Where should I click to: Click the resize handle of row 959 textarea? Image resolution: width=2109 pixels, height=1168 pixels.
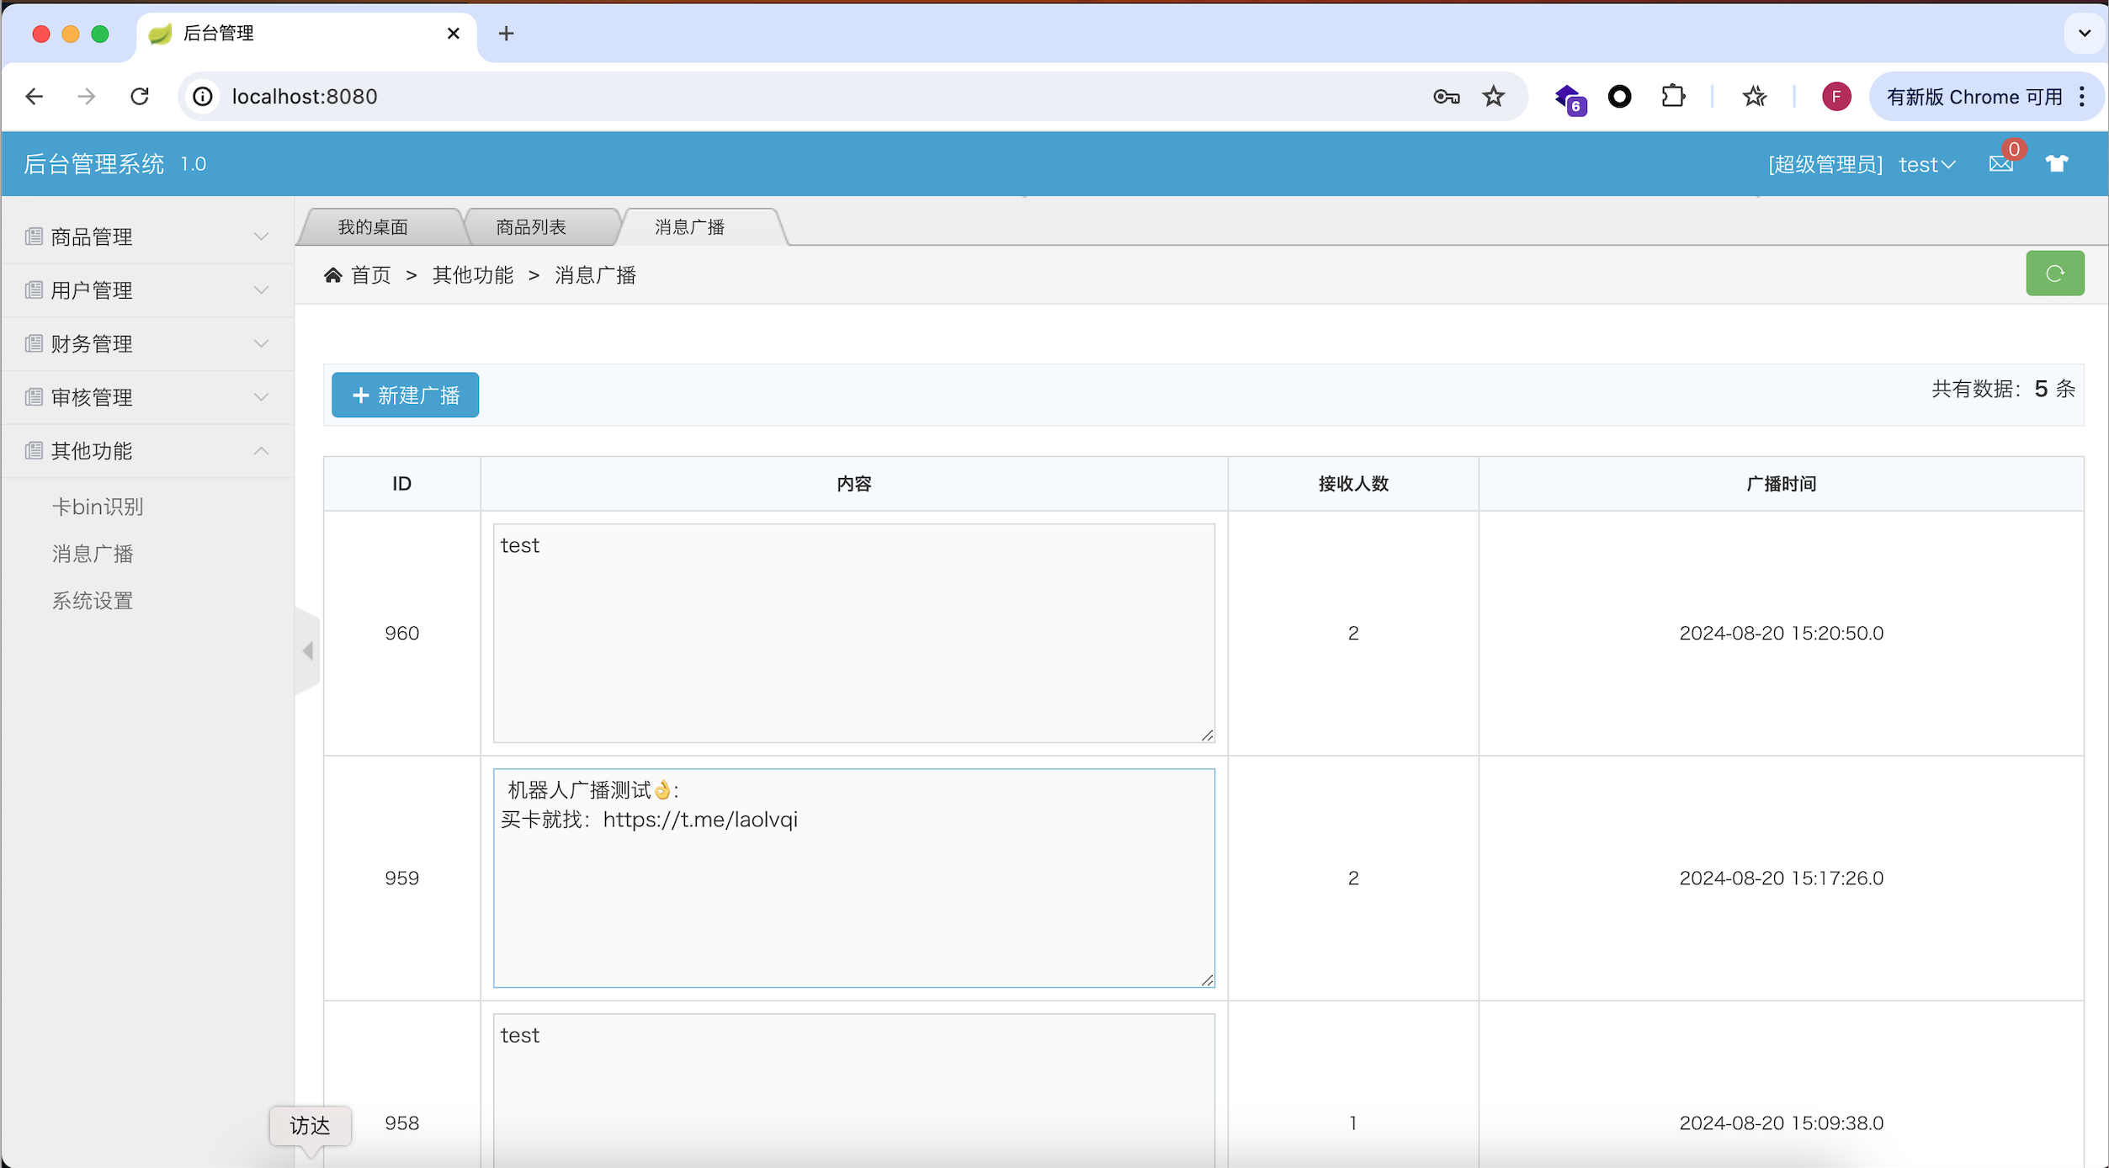tap(1208, 980)
